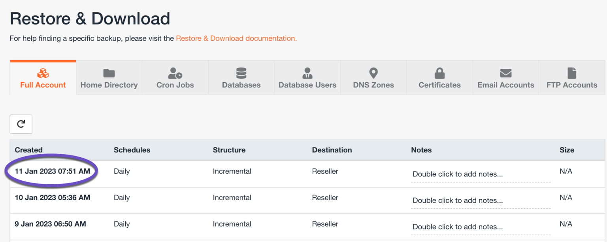Click the Certificates padlock icon
The image size is (607, 242).
click(x=439, y=73)
